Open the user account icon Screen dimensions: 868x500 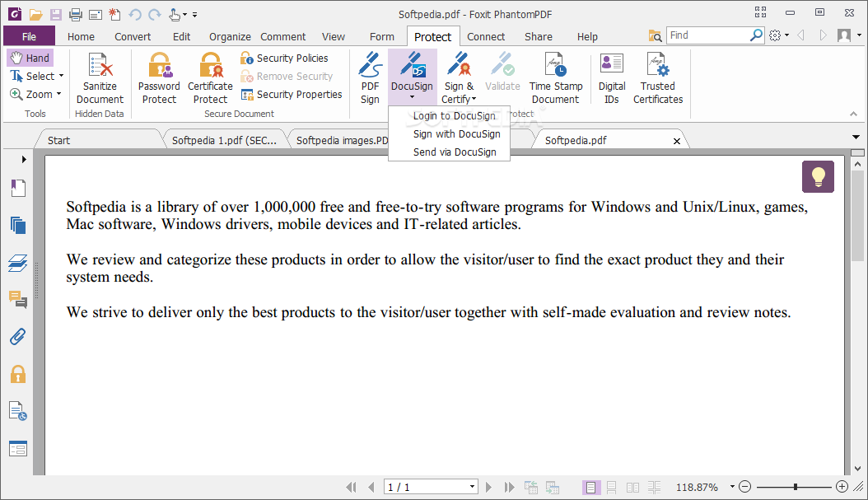844,35
